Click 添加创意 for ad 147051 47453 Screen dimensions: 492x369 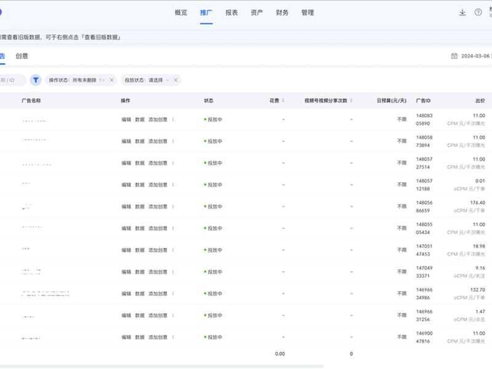tap(158, 250)
